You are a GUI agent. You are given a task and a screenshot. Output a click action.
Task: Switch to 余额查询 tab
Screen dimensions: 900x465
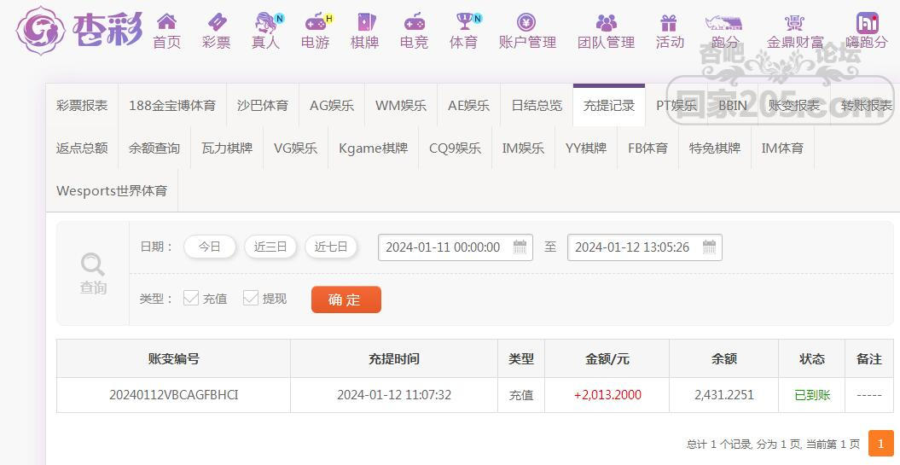tap(154, 148)
